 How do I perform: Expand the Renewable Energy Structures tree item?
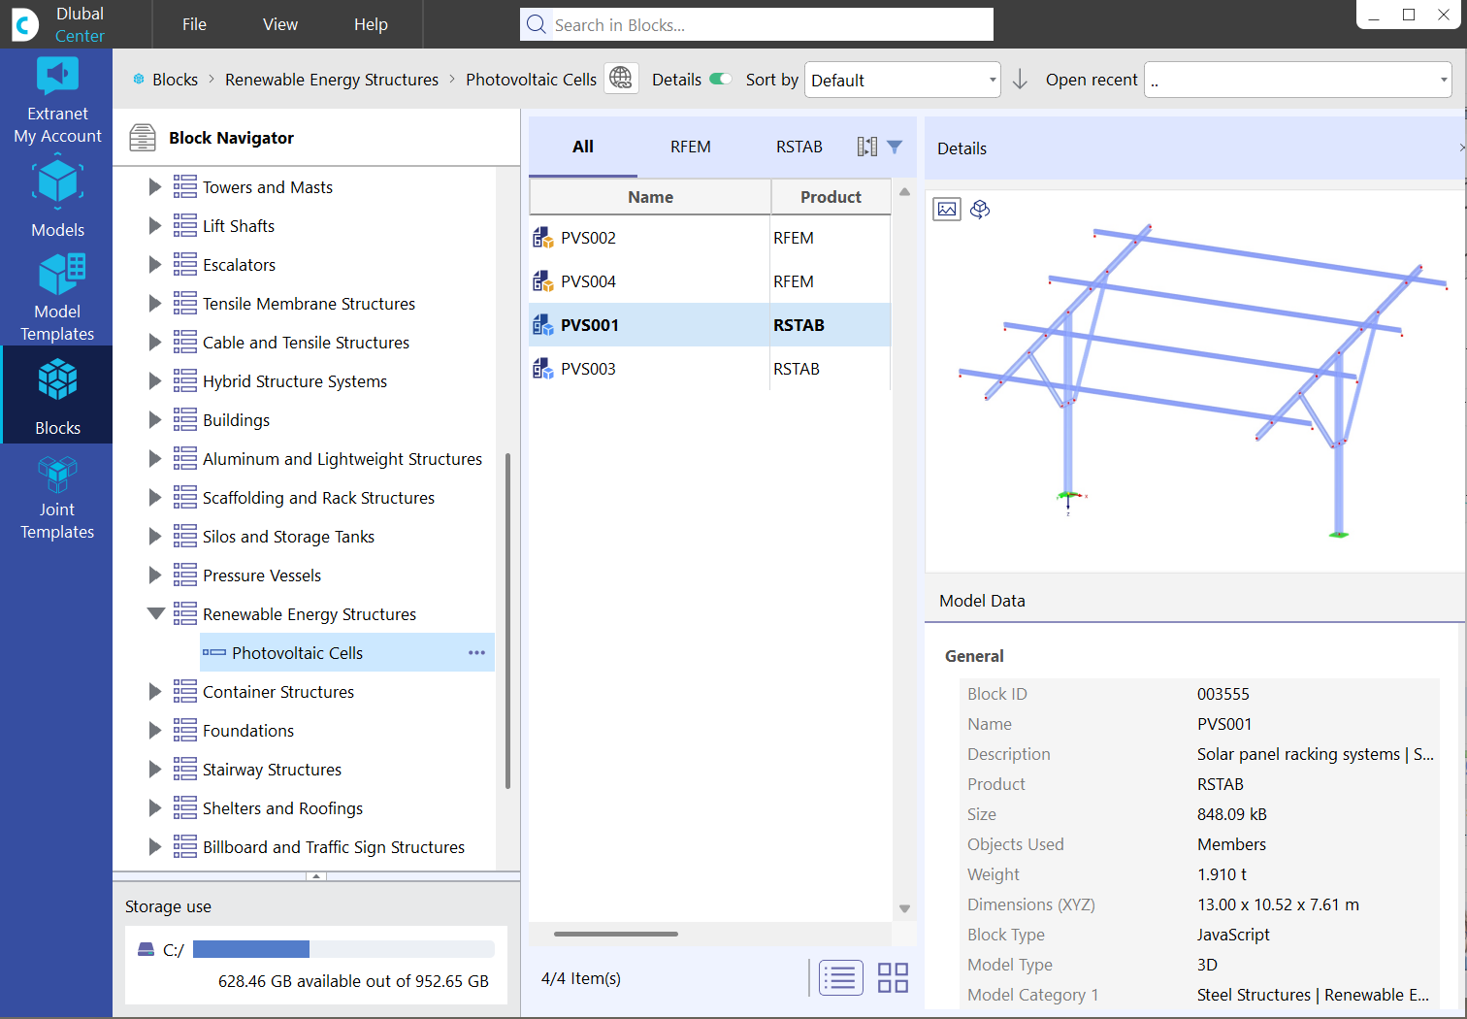pyautogui.click(x=155, y=613)
